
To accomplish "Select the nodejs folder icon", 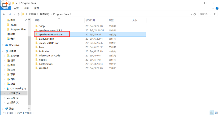I will [x=36, y=60].
